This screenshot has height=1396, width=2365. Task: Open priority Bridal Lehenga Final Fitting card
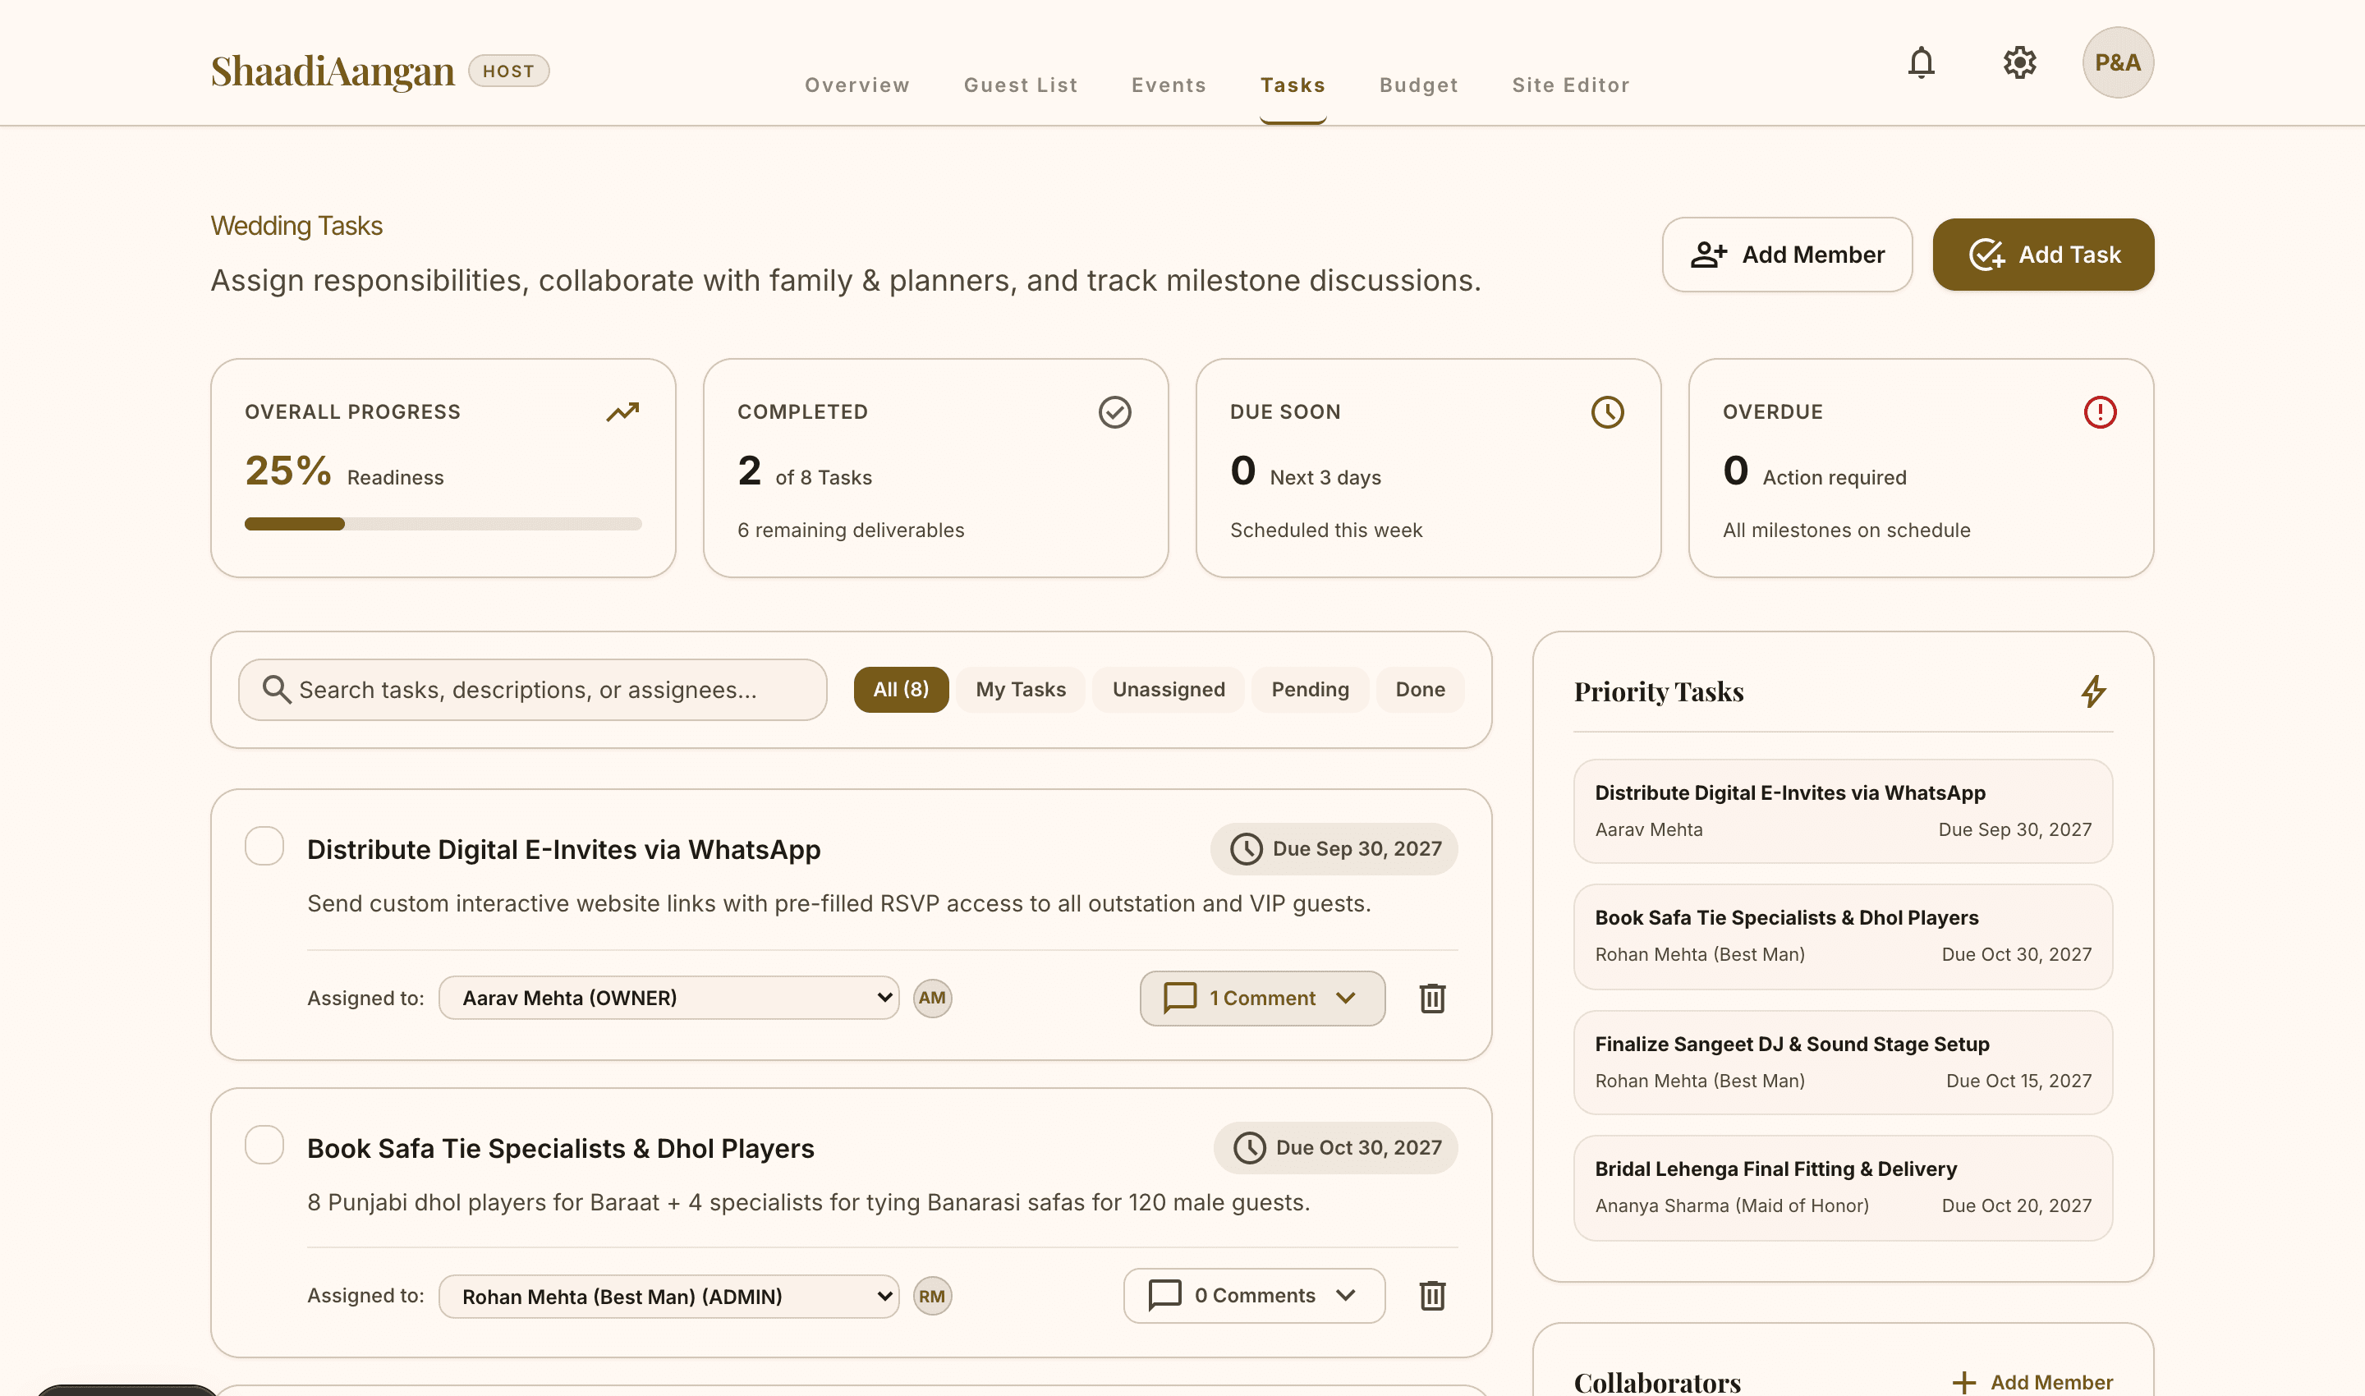click(1843, 1188)
